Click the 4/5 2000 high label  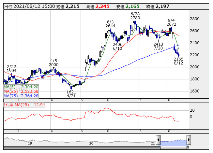click(53, 63)
